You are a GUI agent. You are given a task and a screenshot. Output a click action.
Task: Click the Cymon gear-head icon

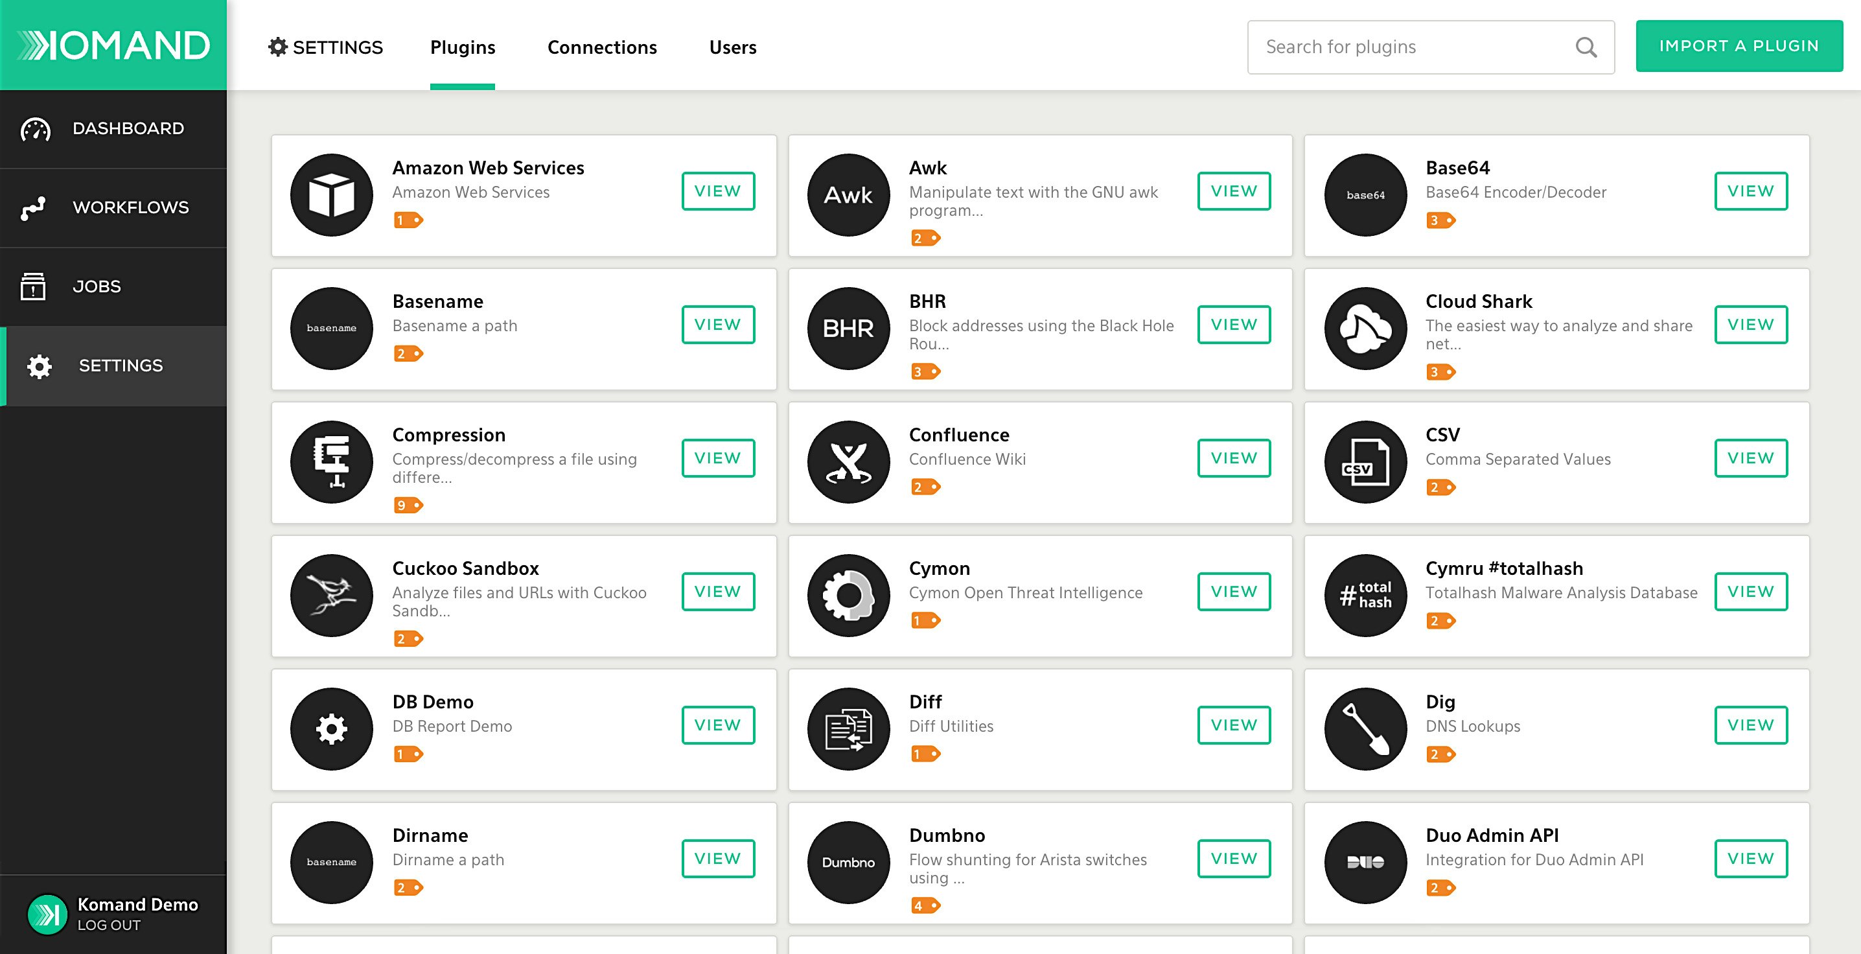[x=848, y=595]
